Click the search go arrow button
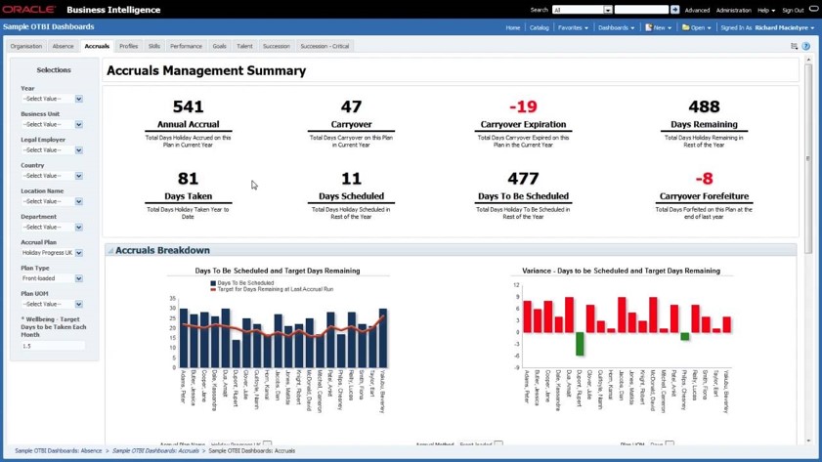The height and width of the screenshot is (462, 822). coord(674,10)
